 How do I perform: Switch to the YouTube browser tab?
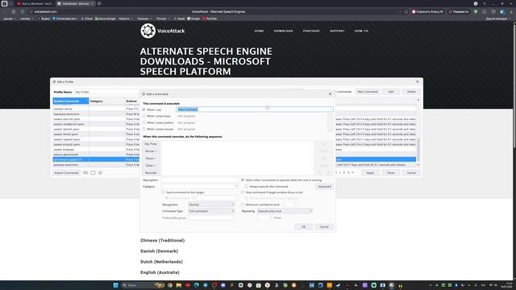tap(35, 3)
